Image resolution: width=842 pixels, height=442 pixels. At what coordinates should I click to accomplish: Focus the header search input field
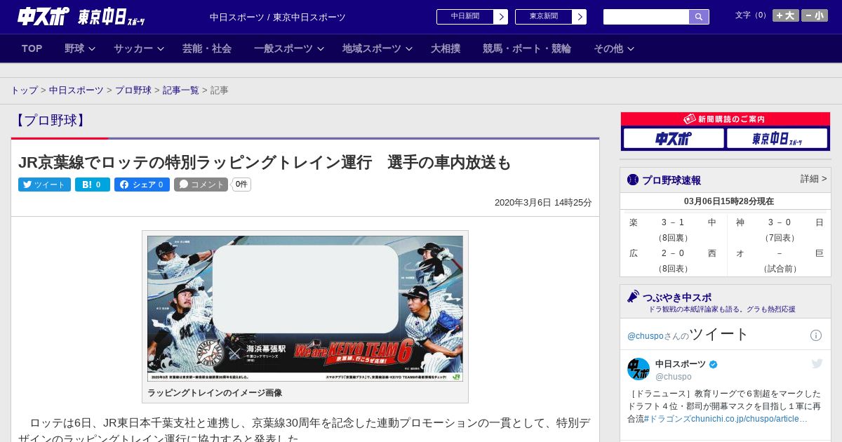coord(646,17)
